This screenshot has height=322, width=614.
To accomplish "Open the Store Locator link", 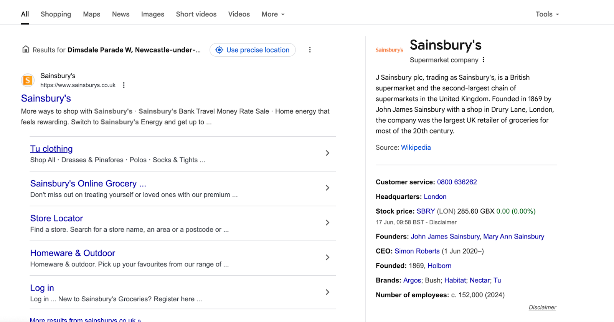I will click(56, 218).
